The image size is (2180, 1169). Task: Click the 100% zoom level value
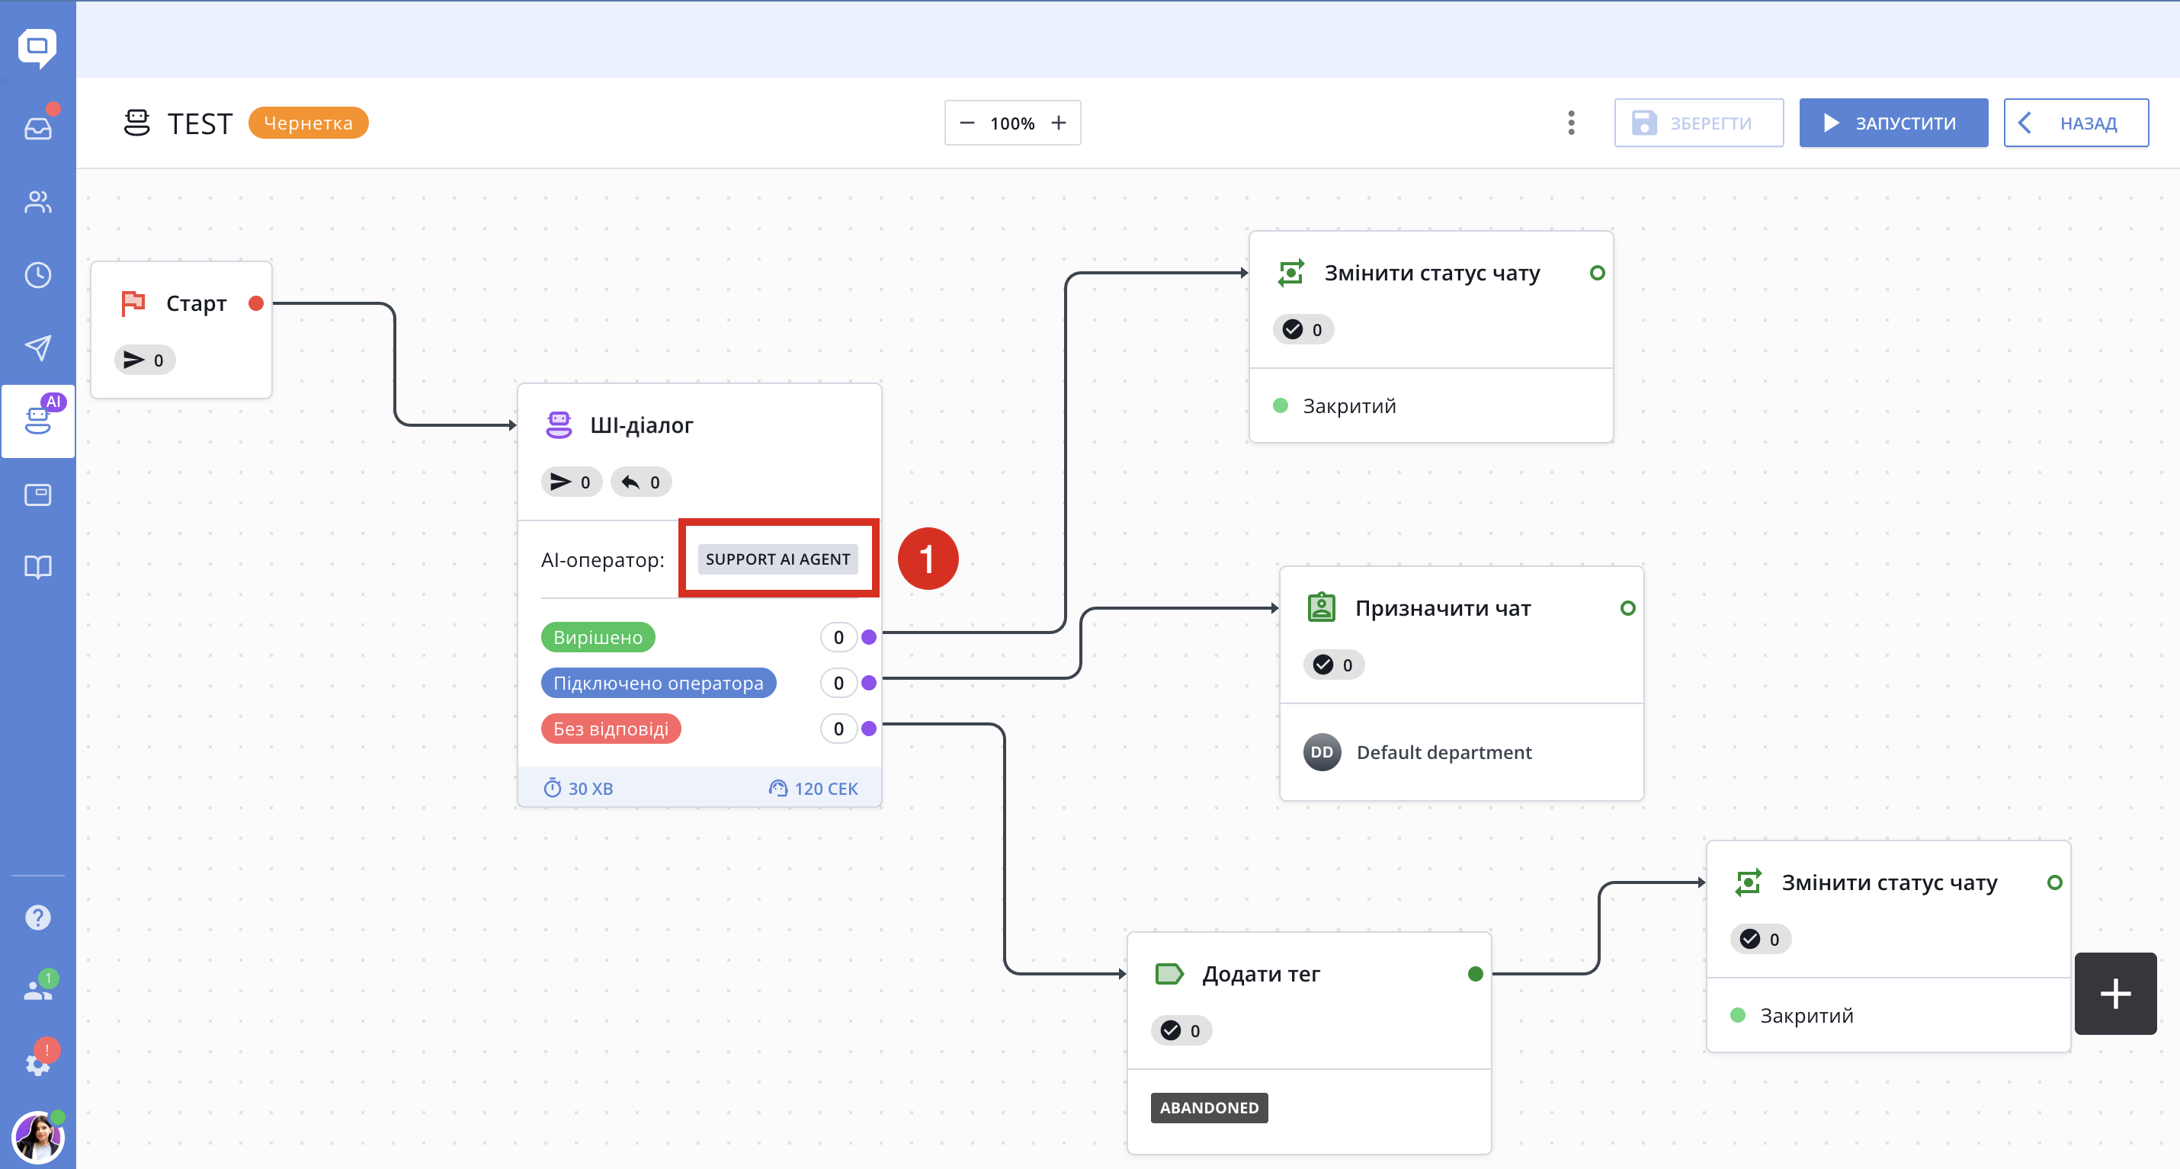[1012, 123]
